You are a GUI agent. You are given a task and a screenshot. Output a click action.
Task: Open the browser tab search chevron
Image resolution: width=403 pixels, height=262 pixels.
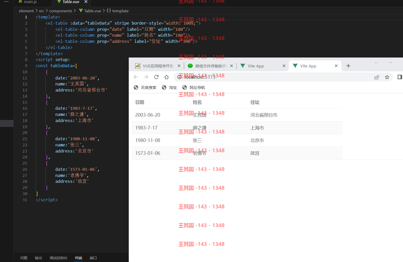(x=376, y=63)
